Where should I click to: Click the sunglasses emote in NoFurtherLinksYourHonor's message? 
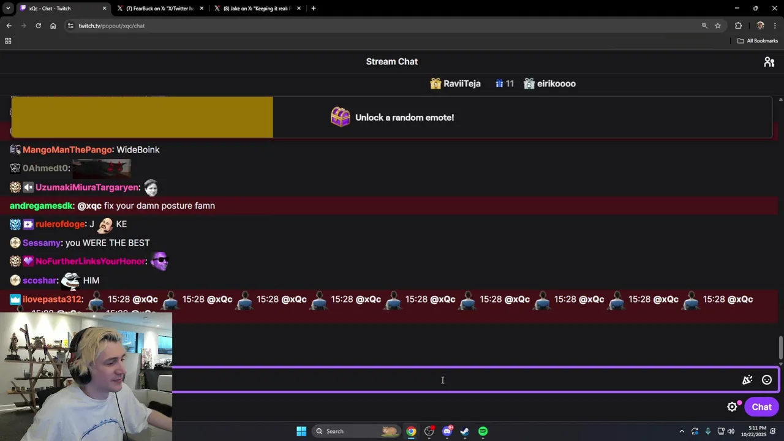(x=159, y=262)
